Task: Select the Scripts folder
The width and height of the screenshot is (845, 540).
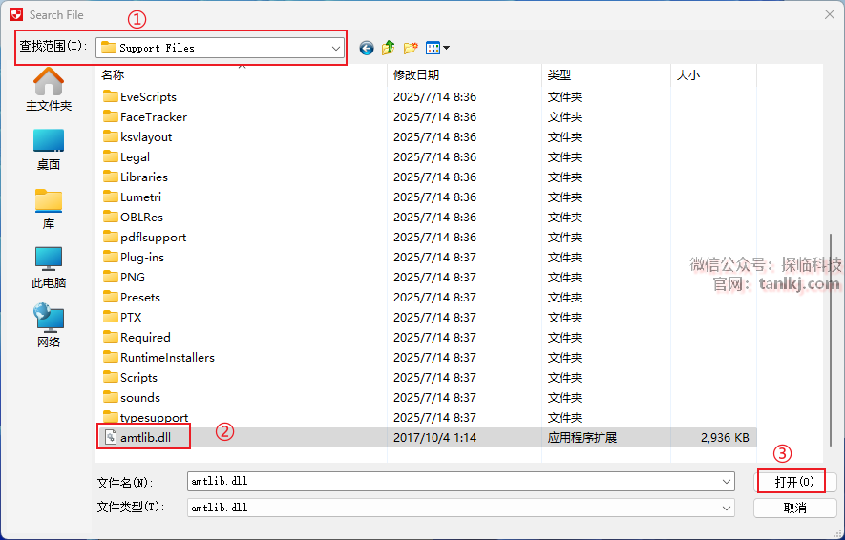Action: [x=139, y=378]
